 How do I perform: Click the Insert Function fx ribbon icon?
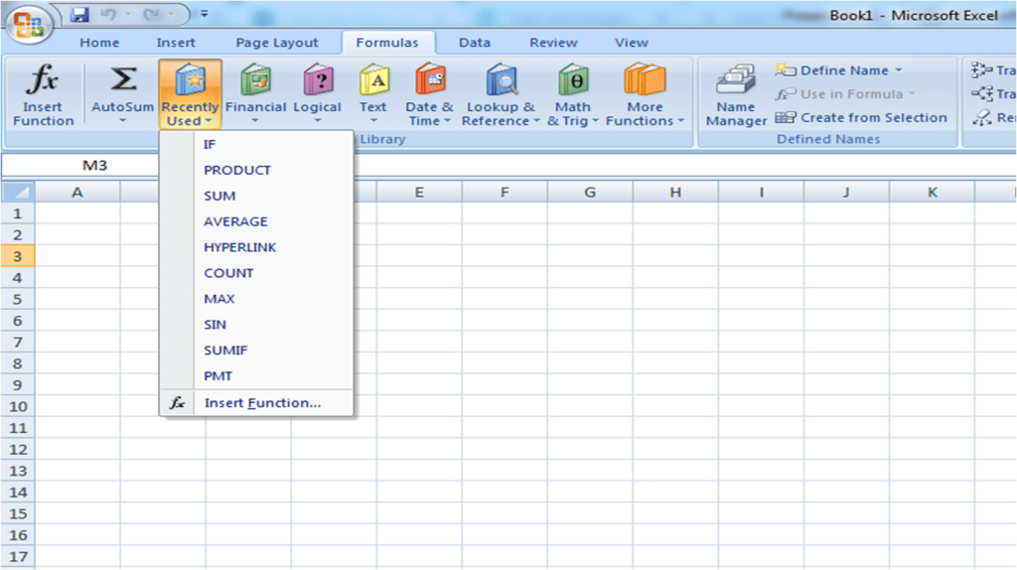click(x=43, y=79)
